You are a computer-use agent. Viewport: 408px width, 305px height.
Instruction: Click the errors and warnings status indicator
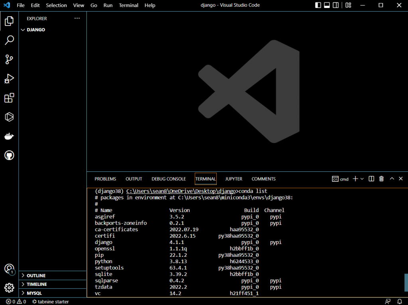(16, 302)
